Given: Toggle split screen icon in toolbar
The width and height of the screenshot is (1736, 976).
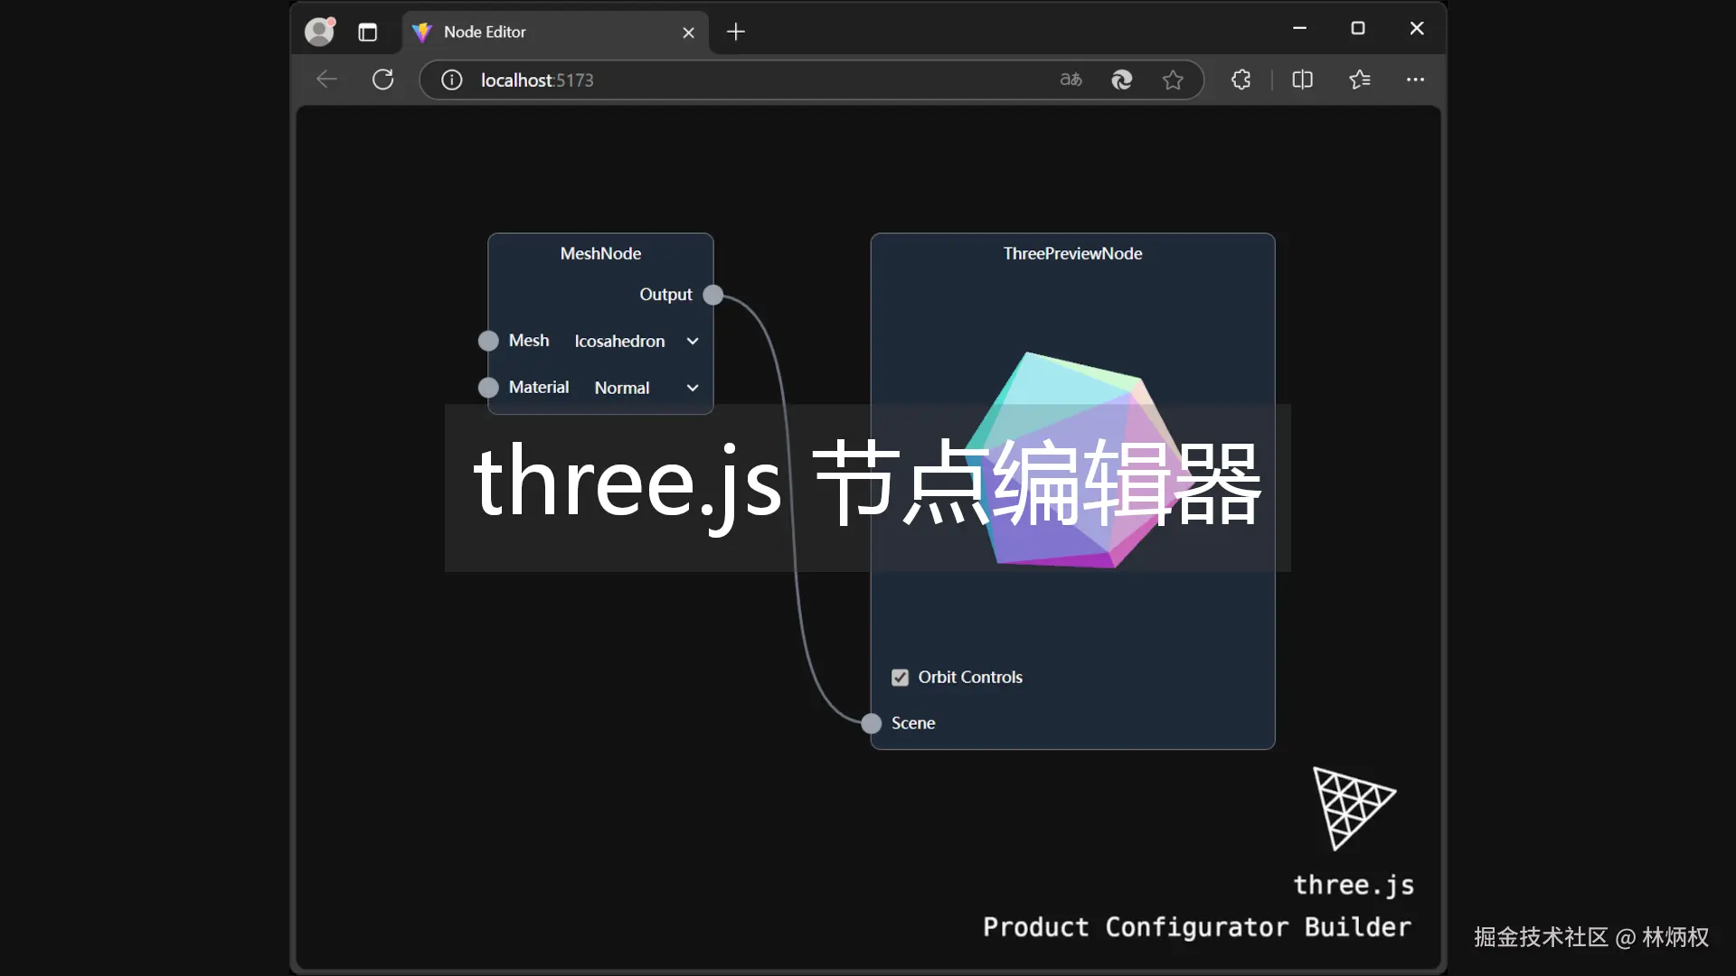Looking at the screenshot, I should 1302,80.
